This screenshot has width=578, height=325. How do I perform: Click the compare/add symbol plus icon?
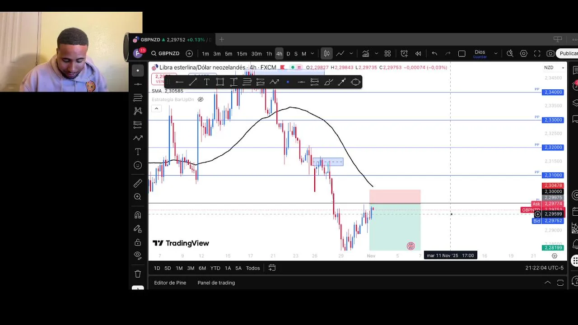pos(189,53)
